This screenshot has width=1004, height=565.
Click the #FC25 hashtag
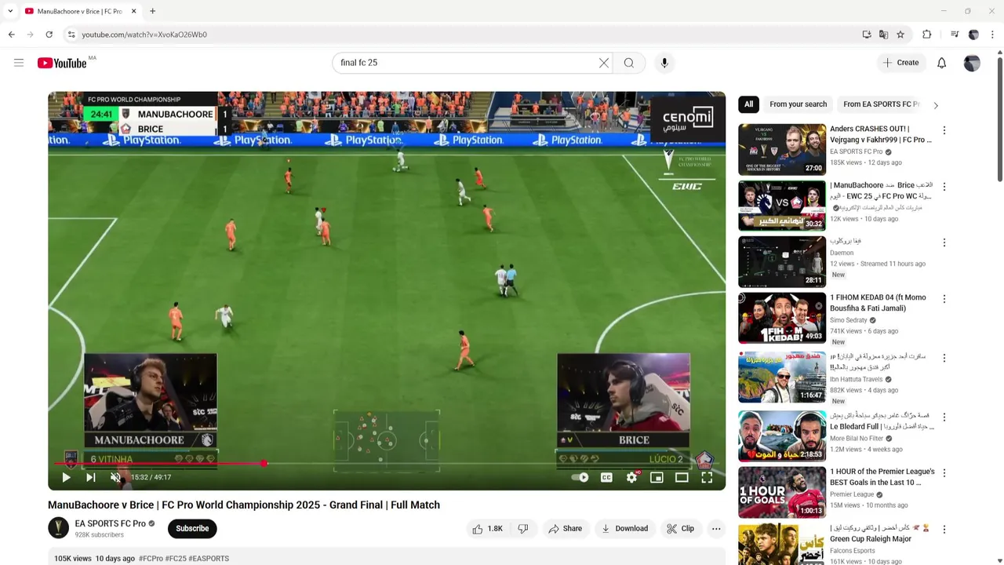[x=176, y=559]
